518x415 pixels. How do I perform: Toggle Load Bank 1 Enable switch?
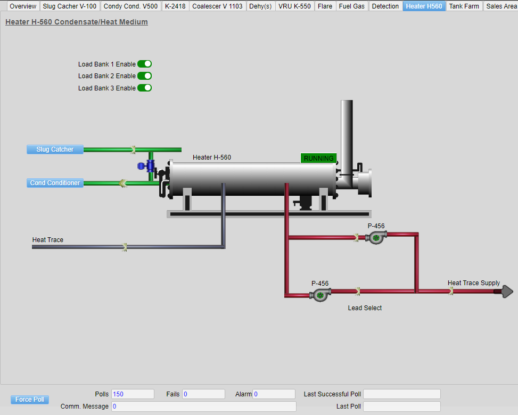point(144,64)
